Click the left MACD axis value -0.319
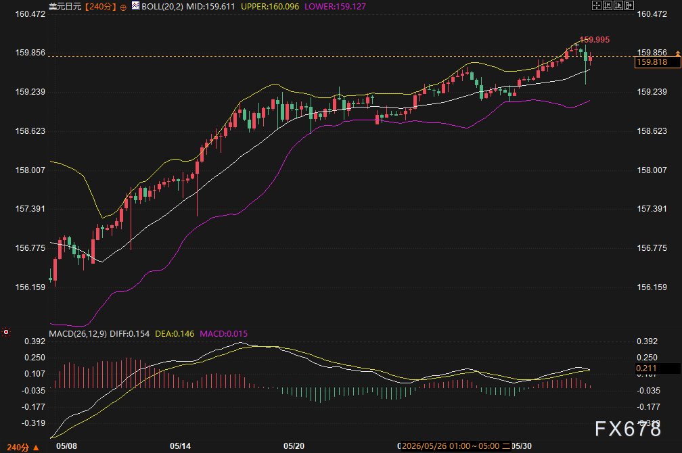Image resolution: width=682 pixels, height=453 pixels. coord(33,423)
